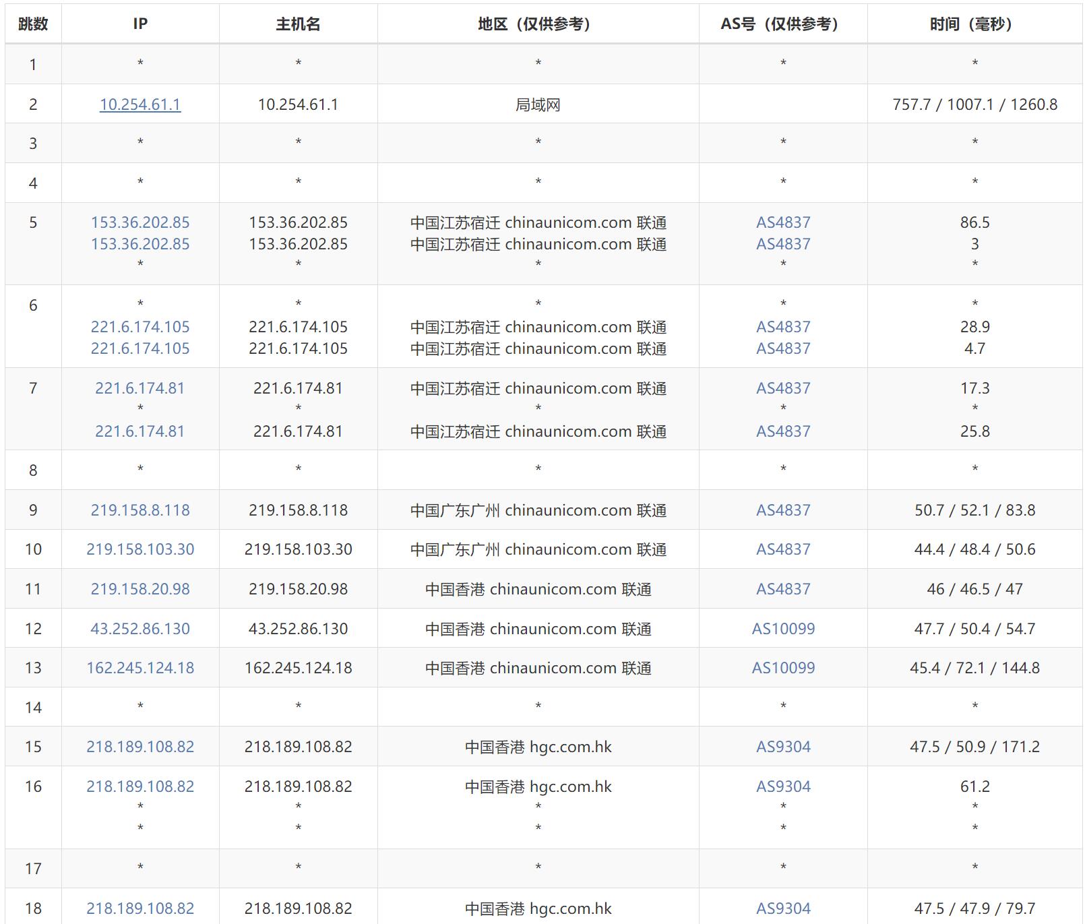Open hop 15 IP link 218.189.108.82
This screenshot has height=924, width=1085.
tap(140, 747)
